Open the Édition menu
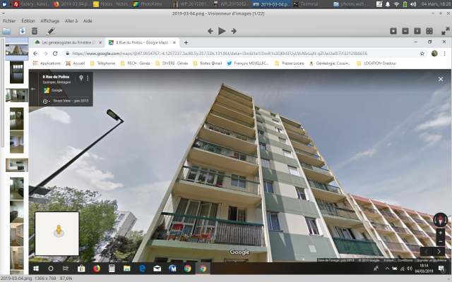The height and width of the screenshot is (282, 452). click(28, 20)
